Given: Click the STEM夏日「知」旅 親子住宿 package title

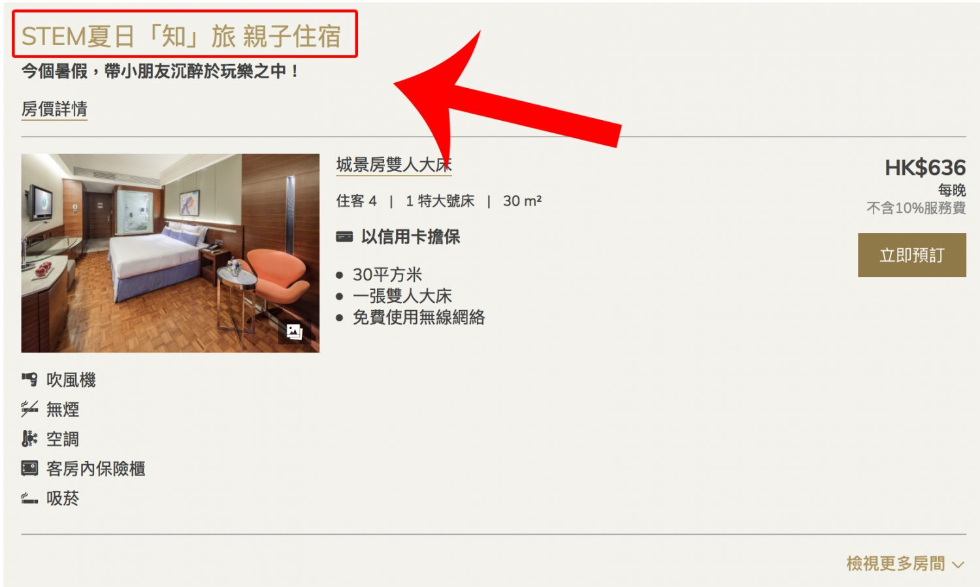Looking at the screenshot, I should (181, 37).
